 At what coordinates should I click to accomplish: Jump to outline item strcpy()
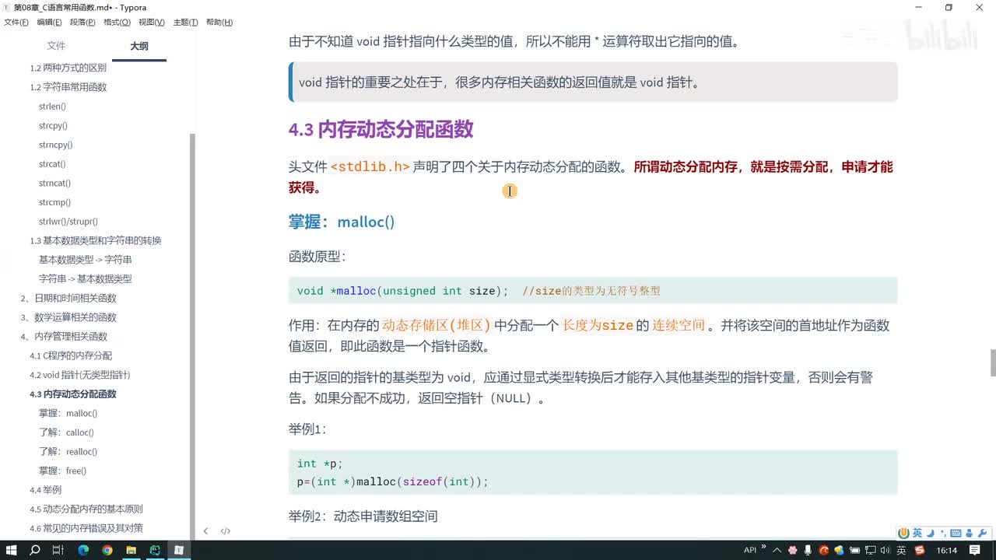click(x=53, y=125)
